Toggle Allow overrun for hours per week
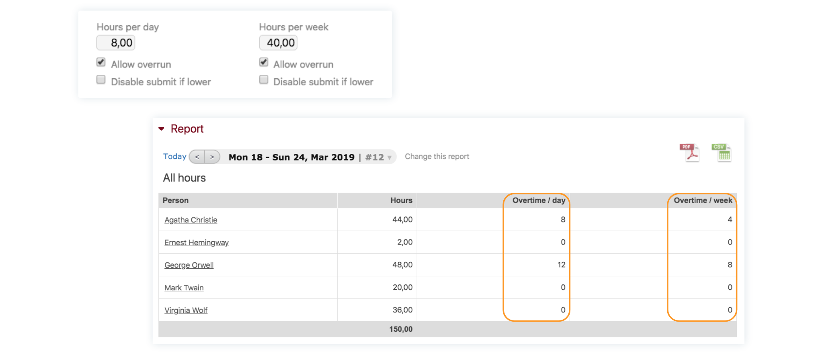 click(264, 62)
